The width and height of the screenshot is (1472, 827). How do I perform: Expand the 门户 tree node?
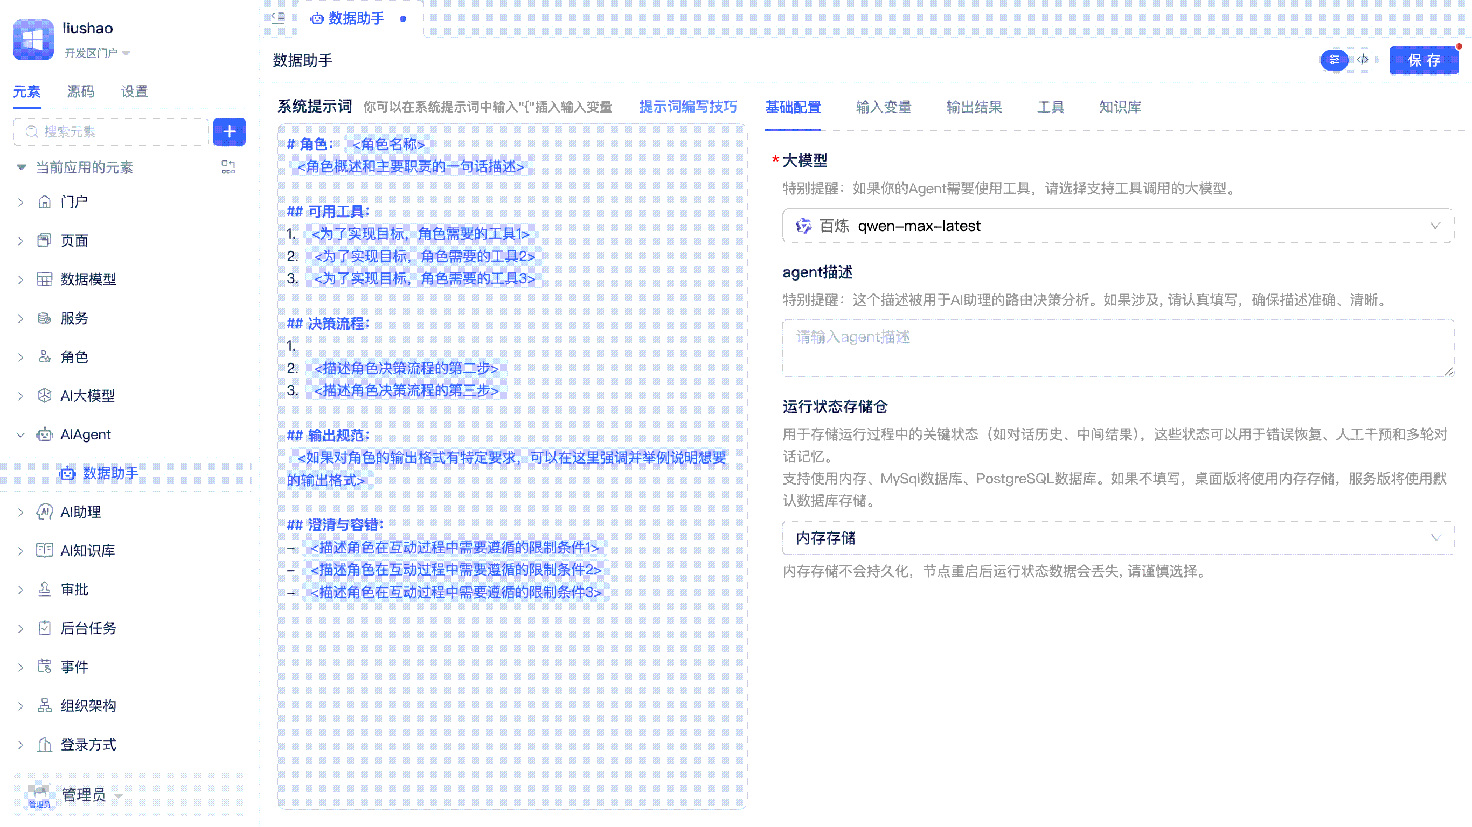click(20, 202)
